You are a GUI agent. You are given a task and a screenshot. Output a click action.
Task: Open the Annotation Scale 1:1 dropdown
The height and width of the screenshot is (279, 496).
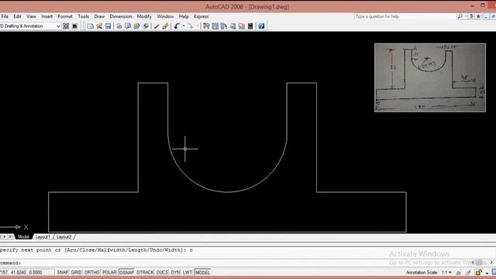(446, 272)
